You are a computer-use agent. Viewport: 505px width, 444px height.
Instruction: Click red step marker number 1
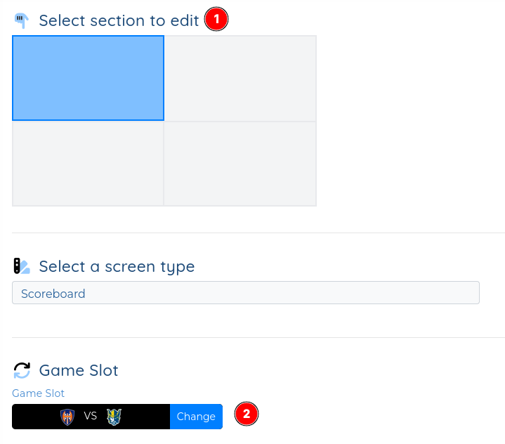click(x=216, y=19)
